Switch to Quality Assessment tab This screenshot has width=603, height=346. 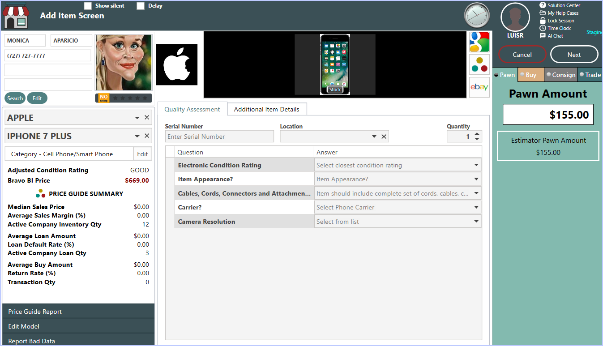192,109
